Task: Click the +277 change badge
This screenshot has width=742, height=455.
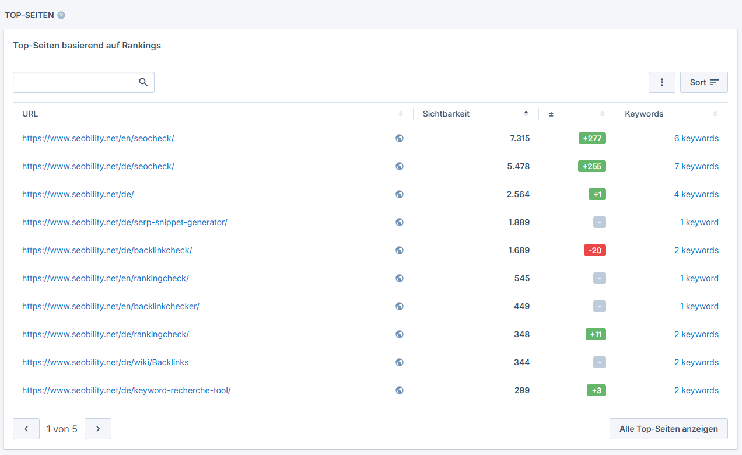Action: pos(592,138)
